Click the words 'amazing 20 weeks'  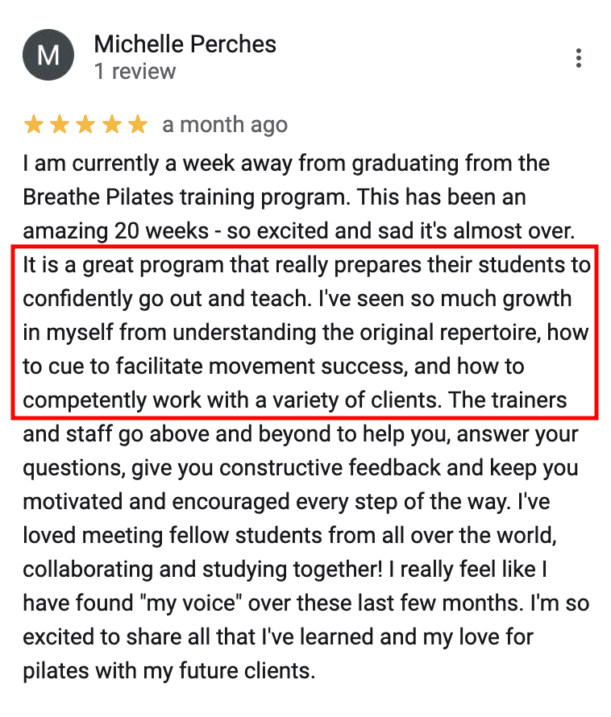pyautogui.click(x=116, y=231)
